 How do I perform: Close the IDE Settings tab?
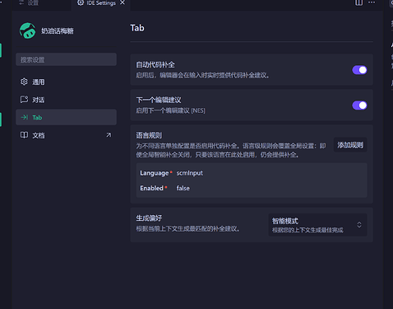(x=123, y=2)
